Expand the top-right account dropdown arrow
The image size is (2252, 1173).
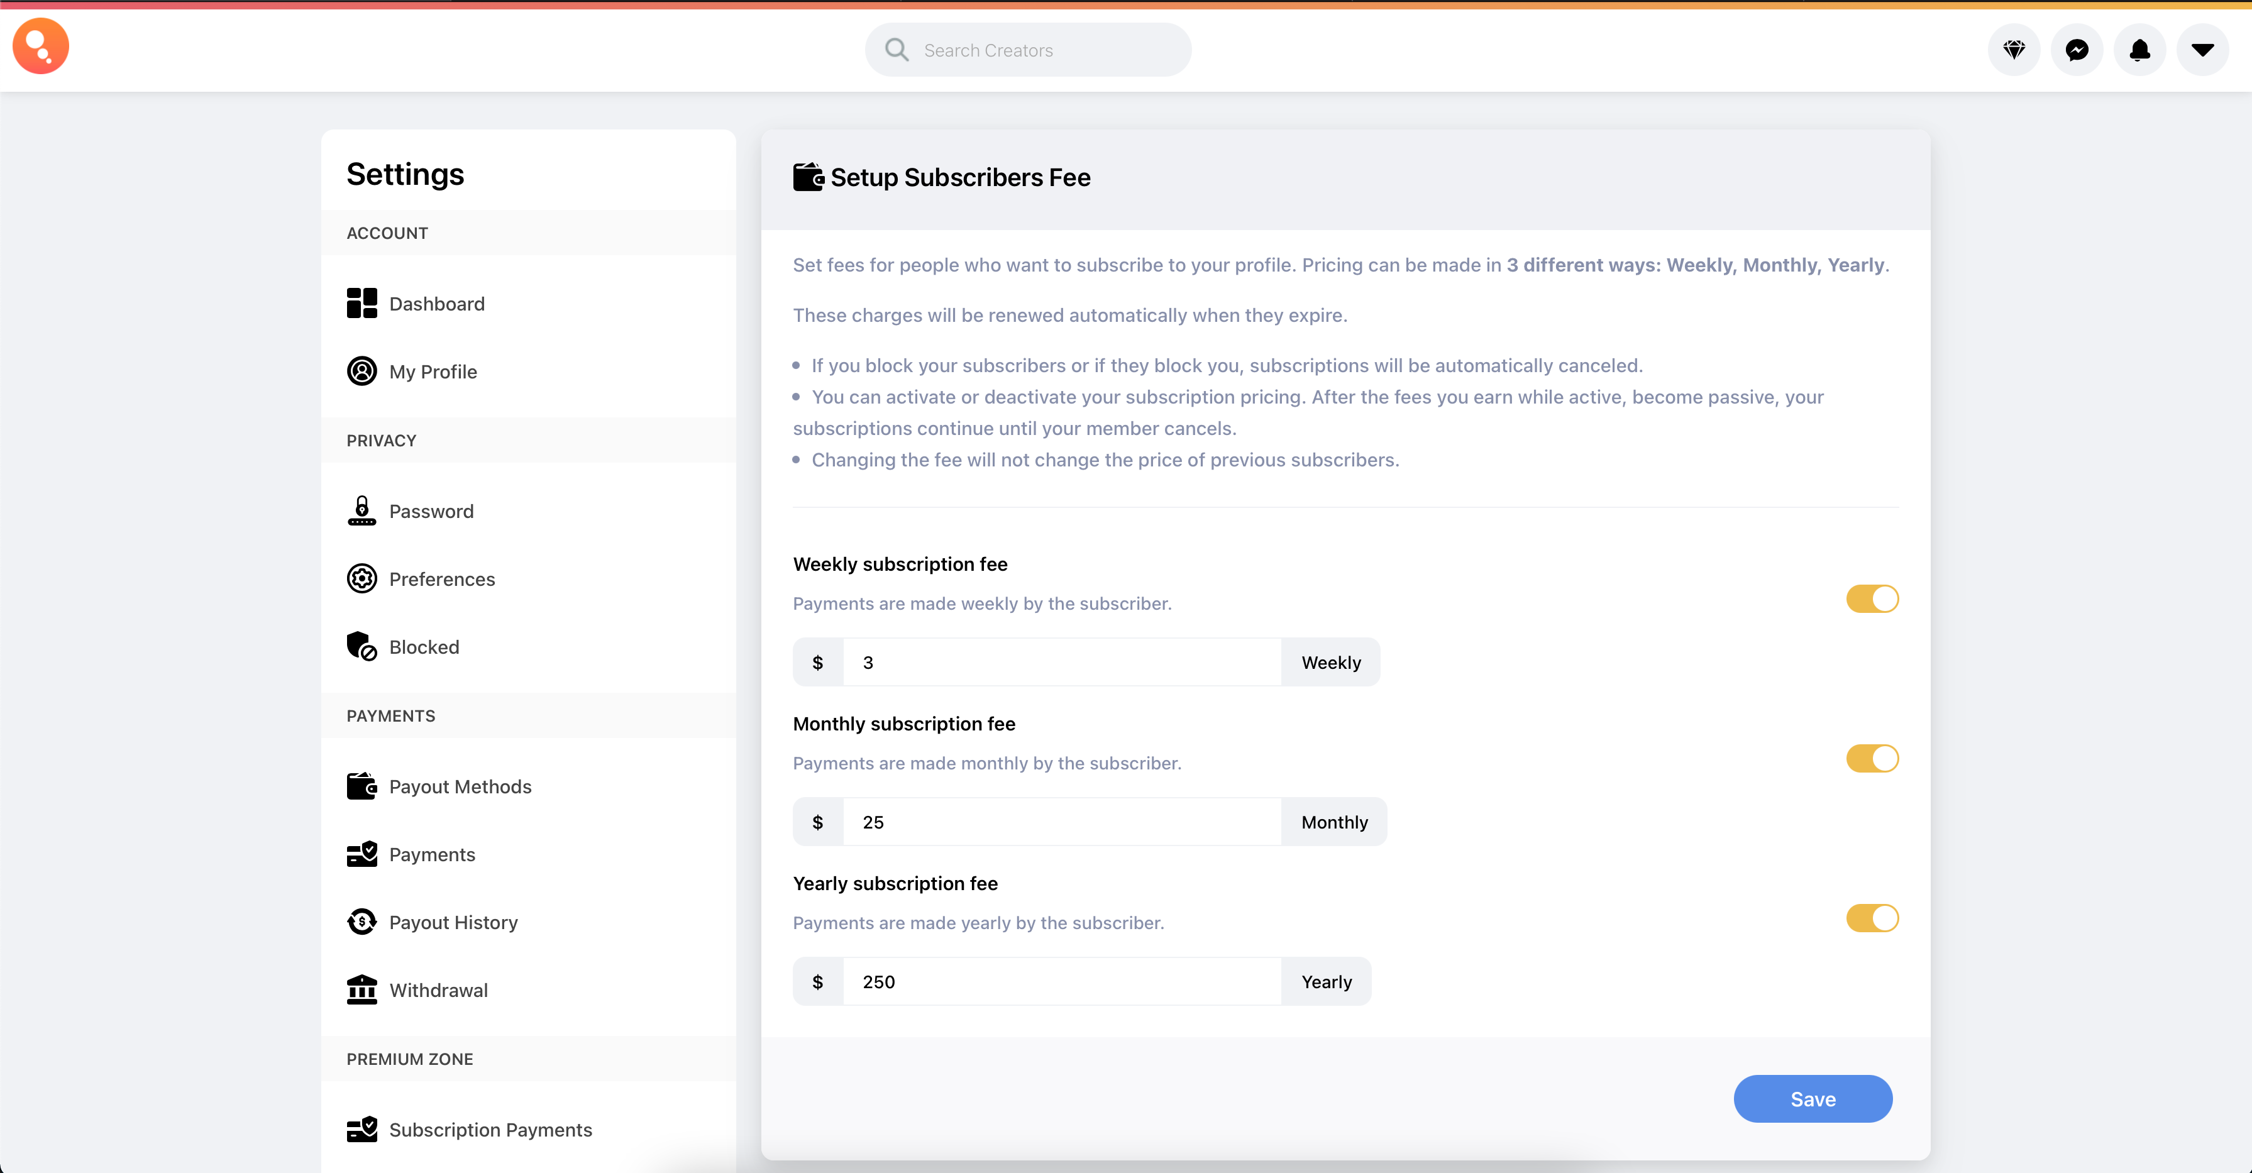tap(2202, 50)
